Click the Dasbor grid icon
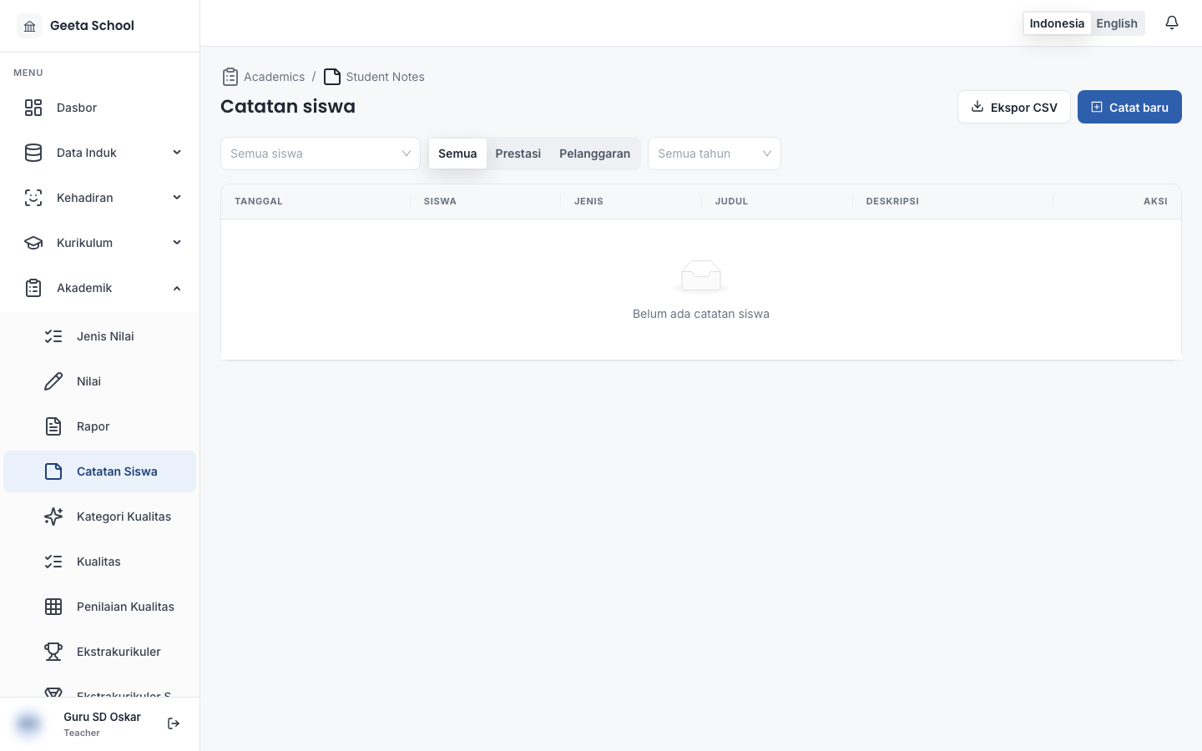This screenshot has width=1202, height=751. pyautogui.click(x=33, y=108)
